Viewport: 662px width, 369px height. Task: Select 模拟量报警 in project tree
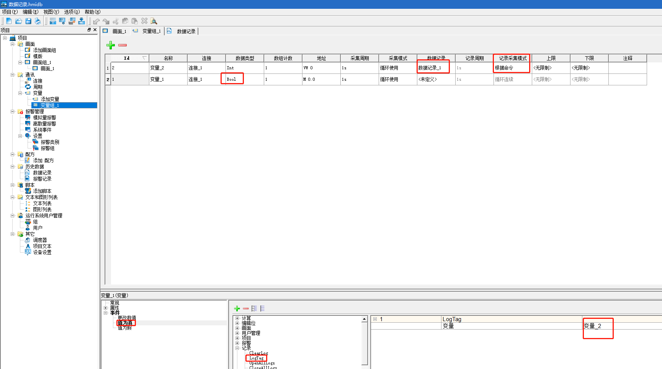[x=44, y=118]
